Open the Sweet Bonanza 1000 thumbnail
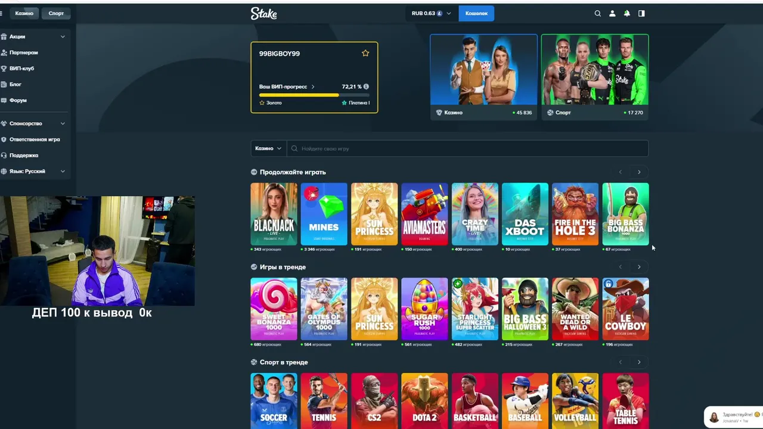The height and width of the screenshot is (429, 763). [274, 309]
